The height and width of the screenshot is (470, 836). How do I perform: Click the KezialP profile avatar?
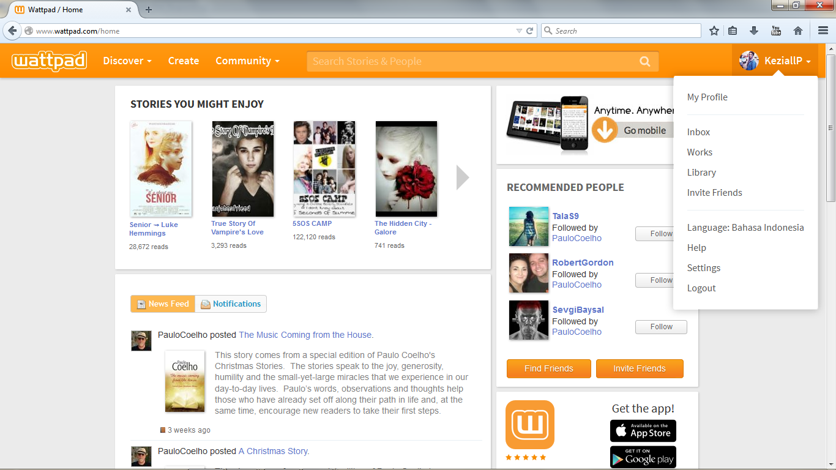click(x=749, y=61)
